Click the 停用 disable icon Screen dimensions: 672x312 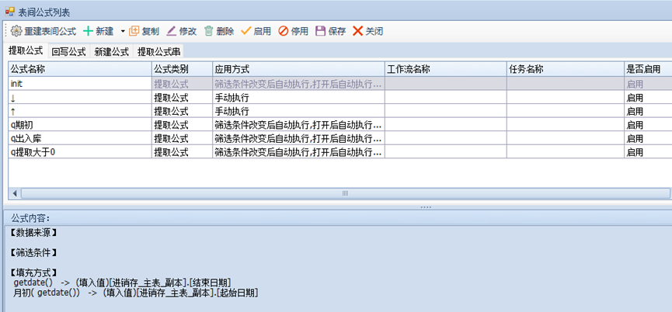pyautogui.click(x=284, y=31)
